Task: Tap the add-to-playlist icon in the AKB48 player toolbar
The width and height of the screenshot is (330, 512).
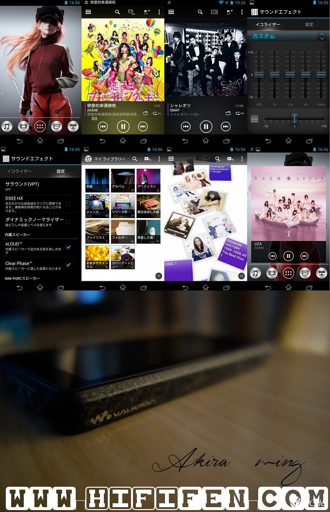Action: [x=147, y=12]
